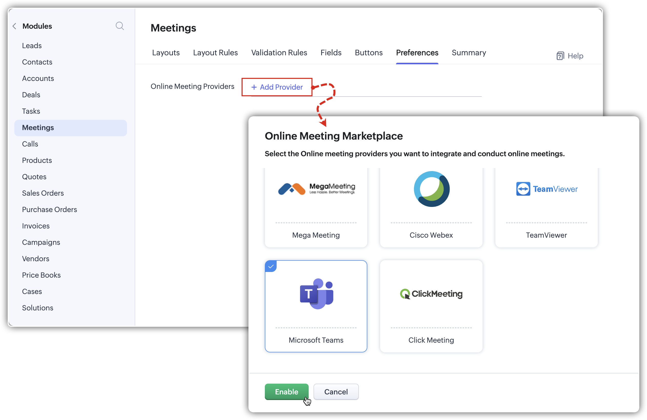This screenshot has width=647, height=420.
Task: Go to the Summary tab
Action: tap(469, 53)
